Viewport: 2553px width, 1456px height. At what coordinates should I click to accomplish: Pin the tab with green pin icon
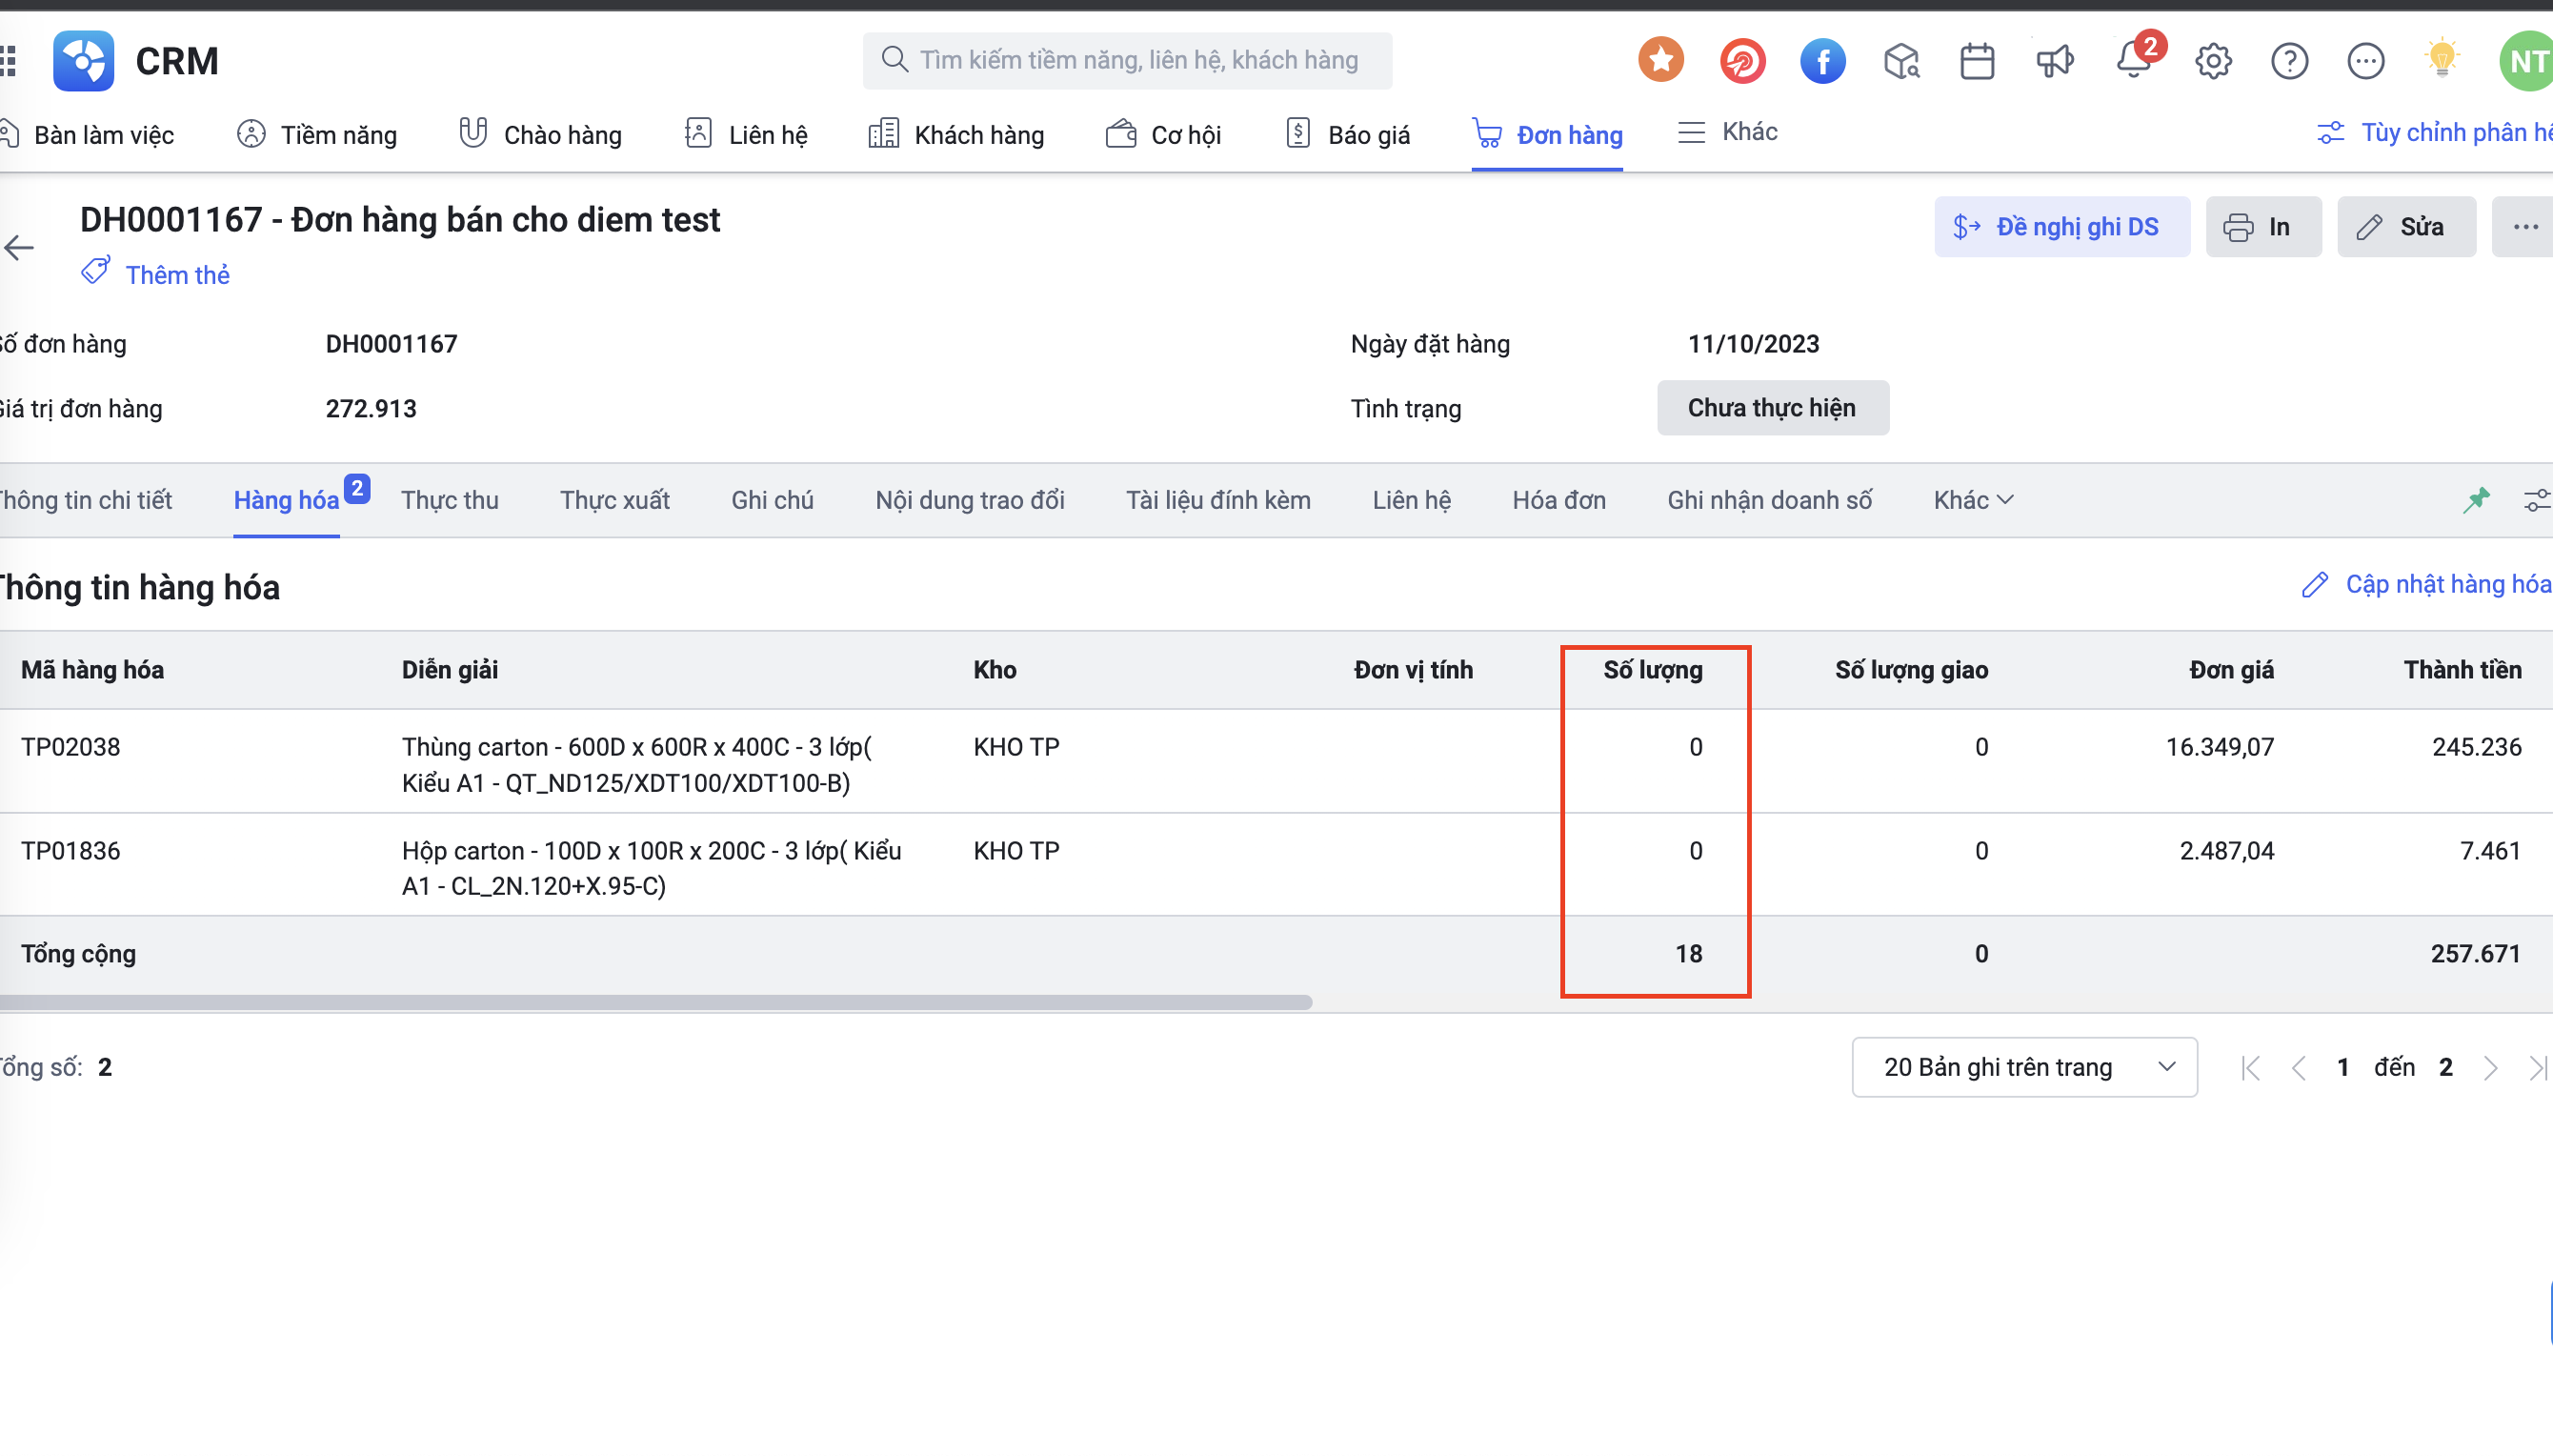click(x=2476, y=499)
